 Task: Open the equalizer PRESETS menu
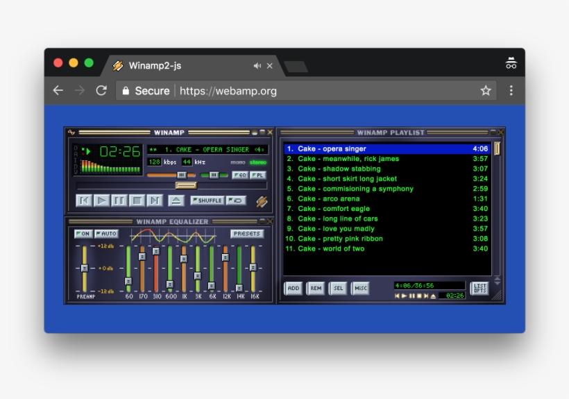coord(247,234)
